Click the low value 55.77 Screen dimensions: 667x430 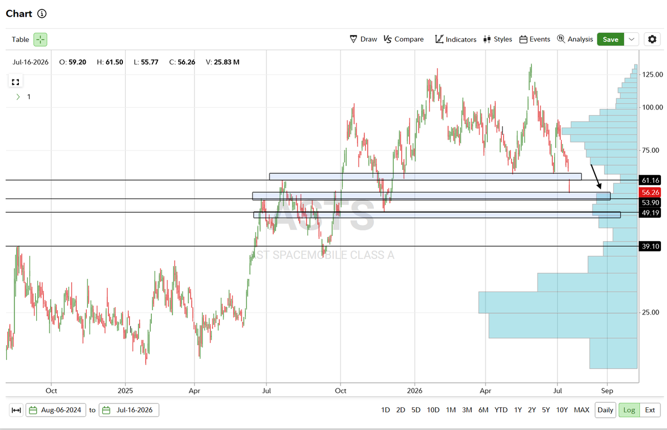150,62
